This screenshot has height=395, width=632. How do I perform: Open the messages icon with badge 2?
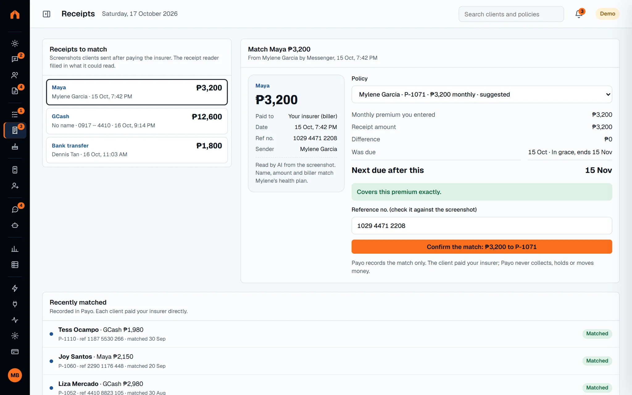(15, 59)
